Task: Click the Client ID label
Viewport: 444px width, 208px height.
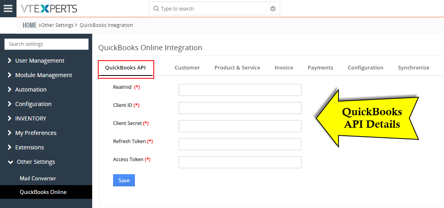Action: pos(123,105)
